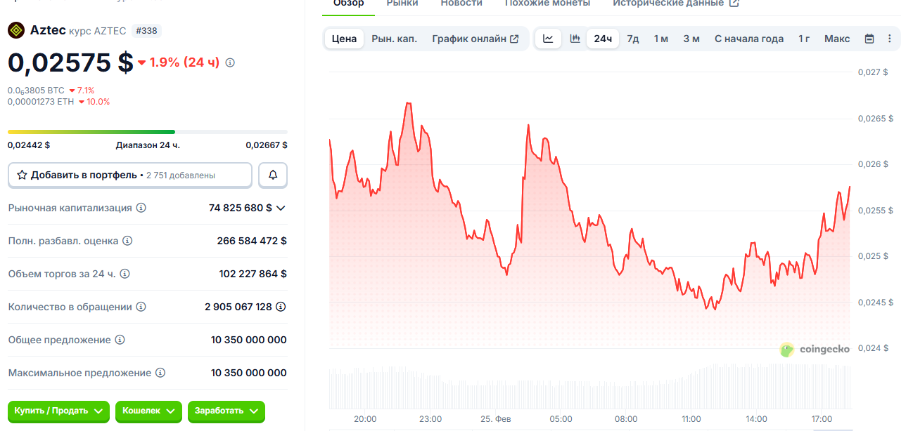Click the 266 584 472 $ valuation value

pyautogui.click(x=252, y=241)
